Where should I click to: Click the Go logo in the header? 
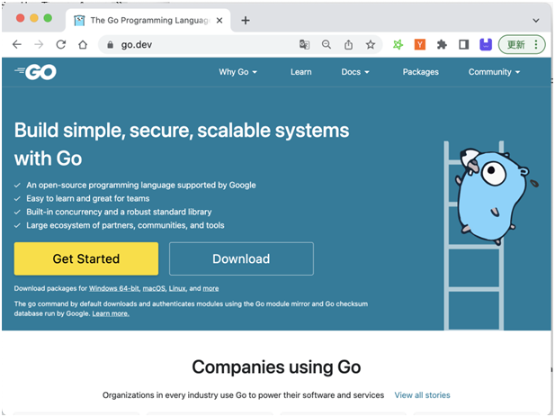coord(35,72)
